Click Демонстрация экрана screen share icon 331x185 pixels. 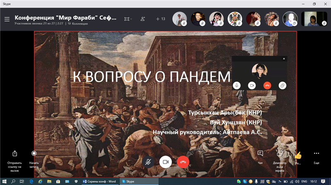click(280, 153)
